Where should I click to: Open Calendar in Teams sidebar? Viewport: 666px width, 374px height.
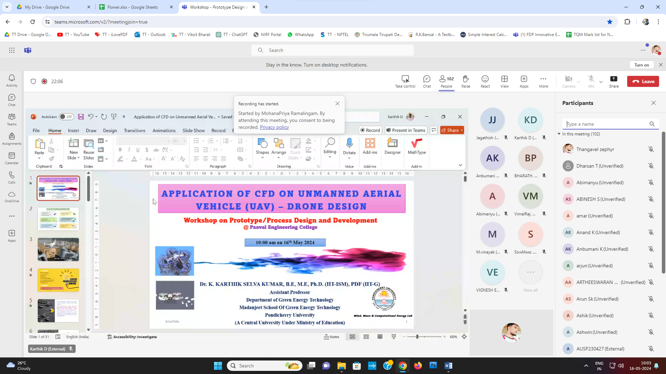[x=12, y=158]
